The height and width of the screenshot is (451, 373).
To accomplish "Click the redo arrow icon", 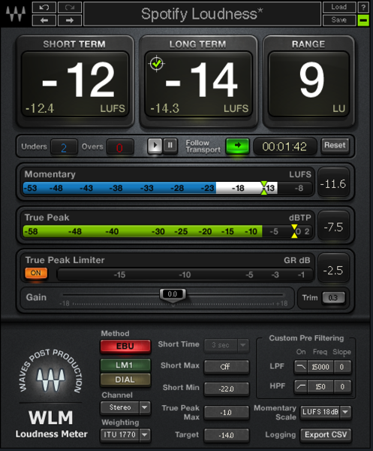I will tap(70, 8).
